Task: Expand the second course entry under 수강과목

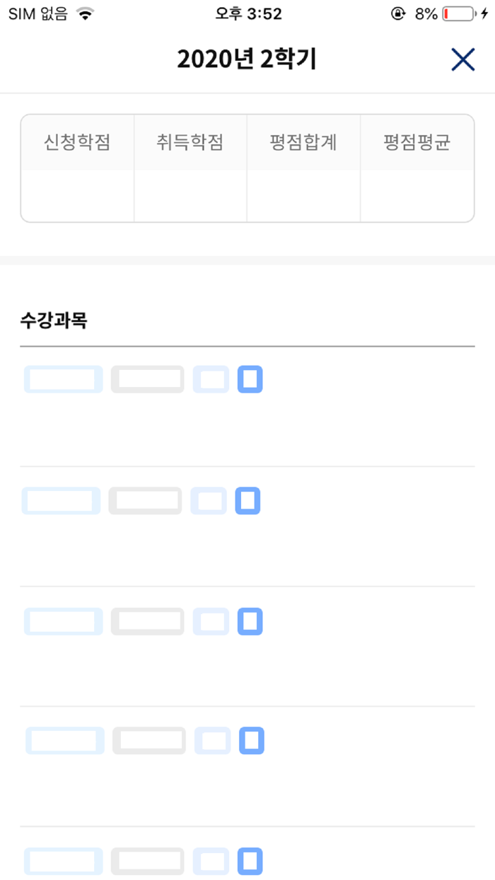Action: point(61,501)
